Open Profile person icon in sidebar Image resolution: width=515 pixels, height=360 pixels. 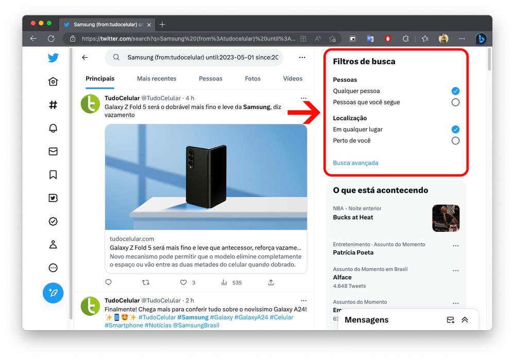[53, 244]
